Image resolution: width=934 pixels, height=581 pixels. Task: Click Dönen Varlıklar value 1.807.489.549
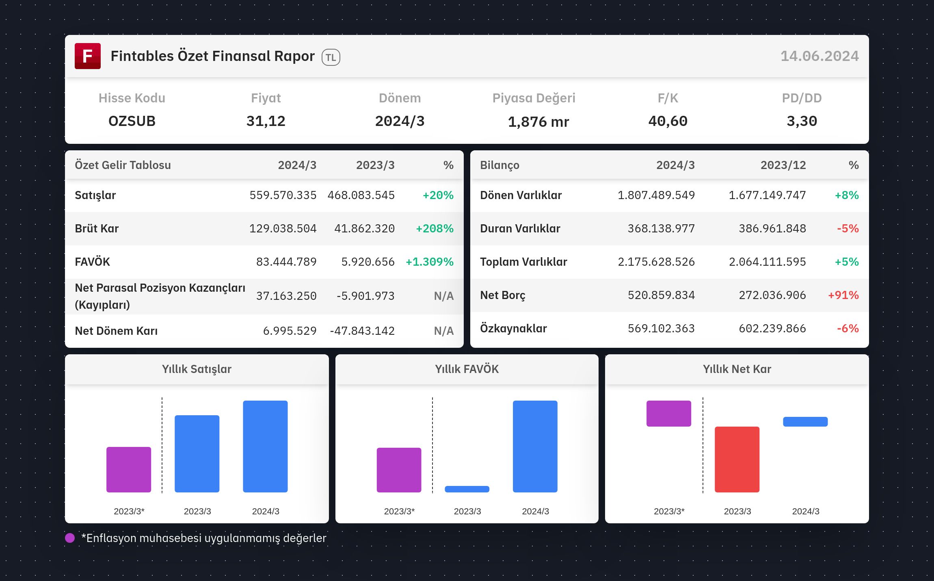tap(656, 195)
